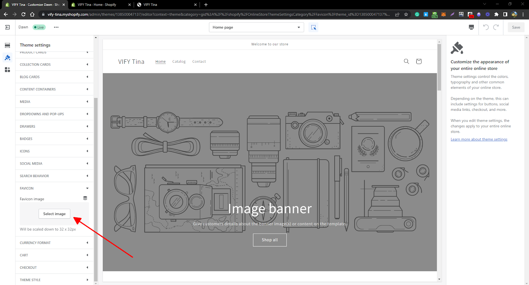Expand the THEME STYLE section
This screenshot has height=285, width=529.
point(54,280)
